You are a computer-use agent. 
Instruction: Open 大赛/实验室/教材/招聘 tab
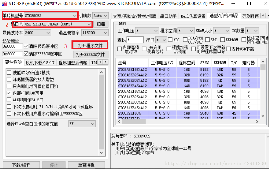[134, 16]
